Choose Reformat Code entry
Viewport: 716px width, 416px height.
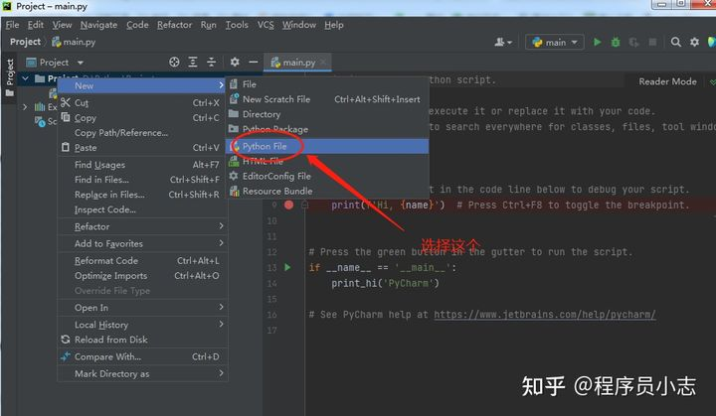point(142,261)
